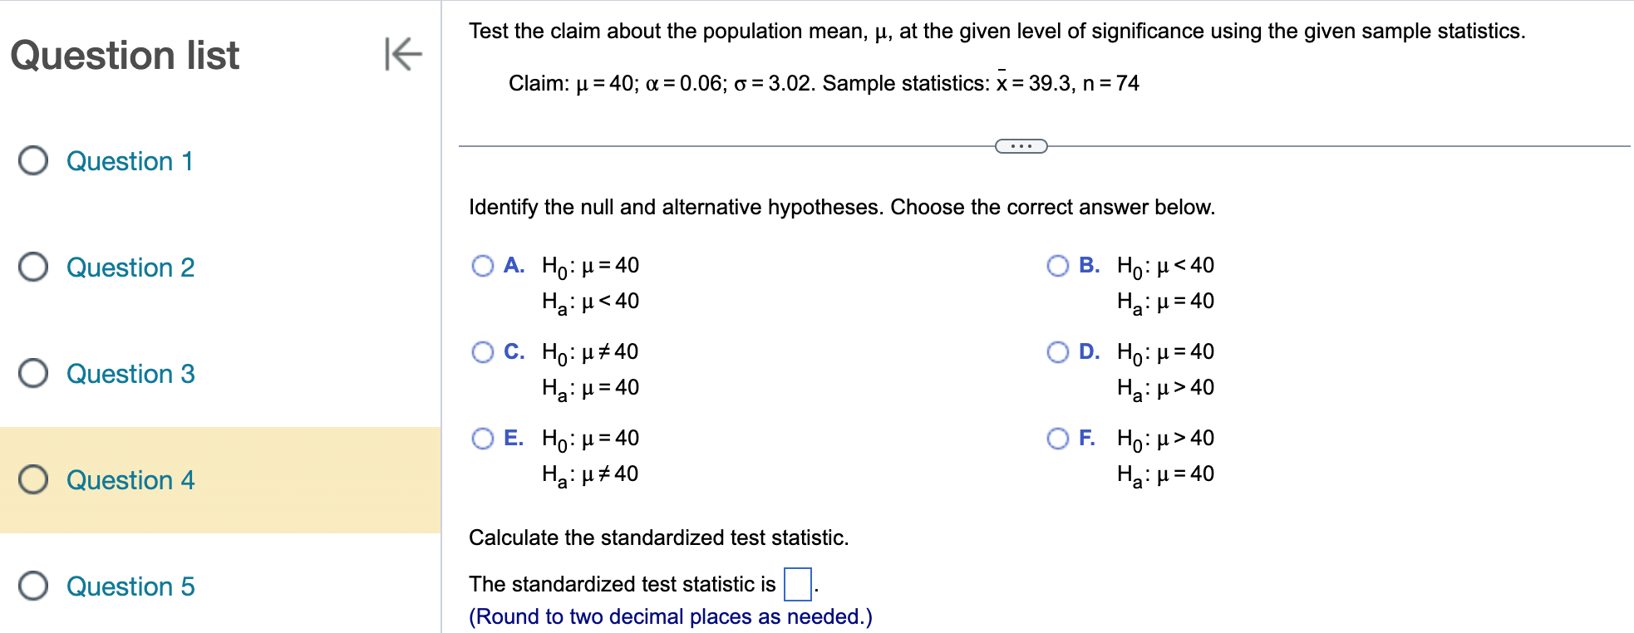The image size is (1634, 633).
Task: Click the circle beside Question 5
Action: pyautogui.click(x=32, y=586)
